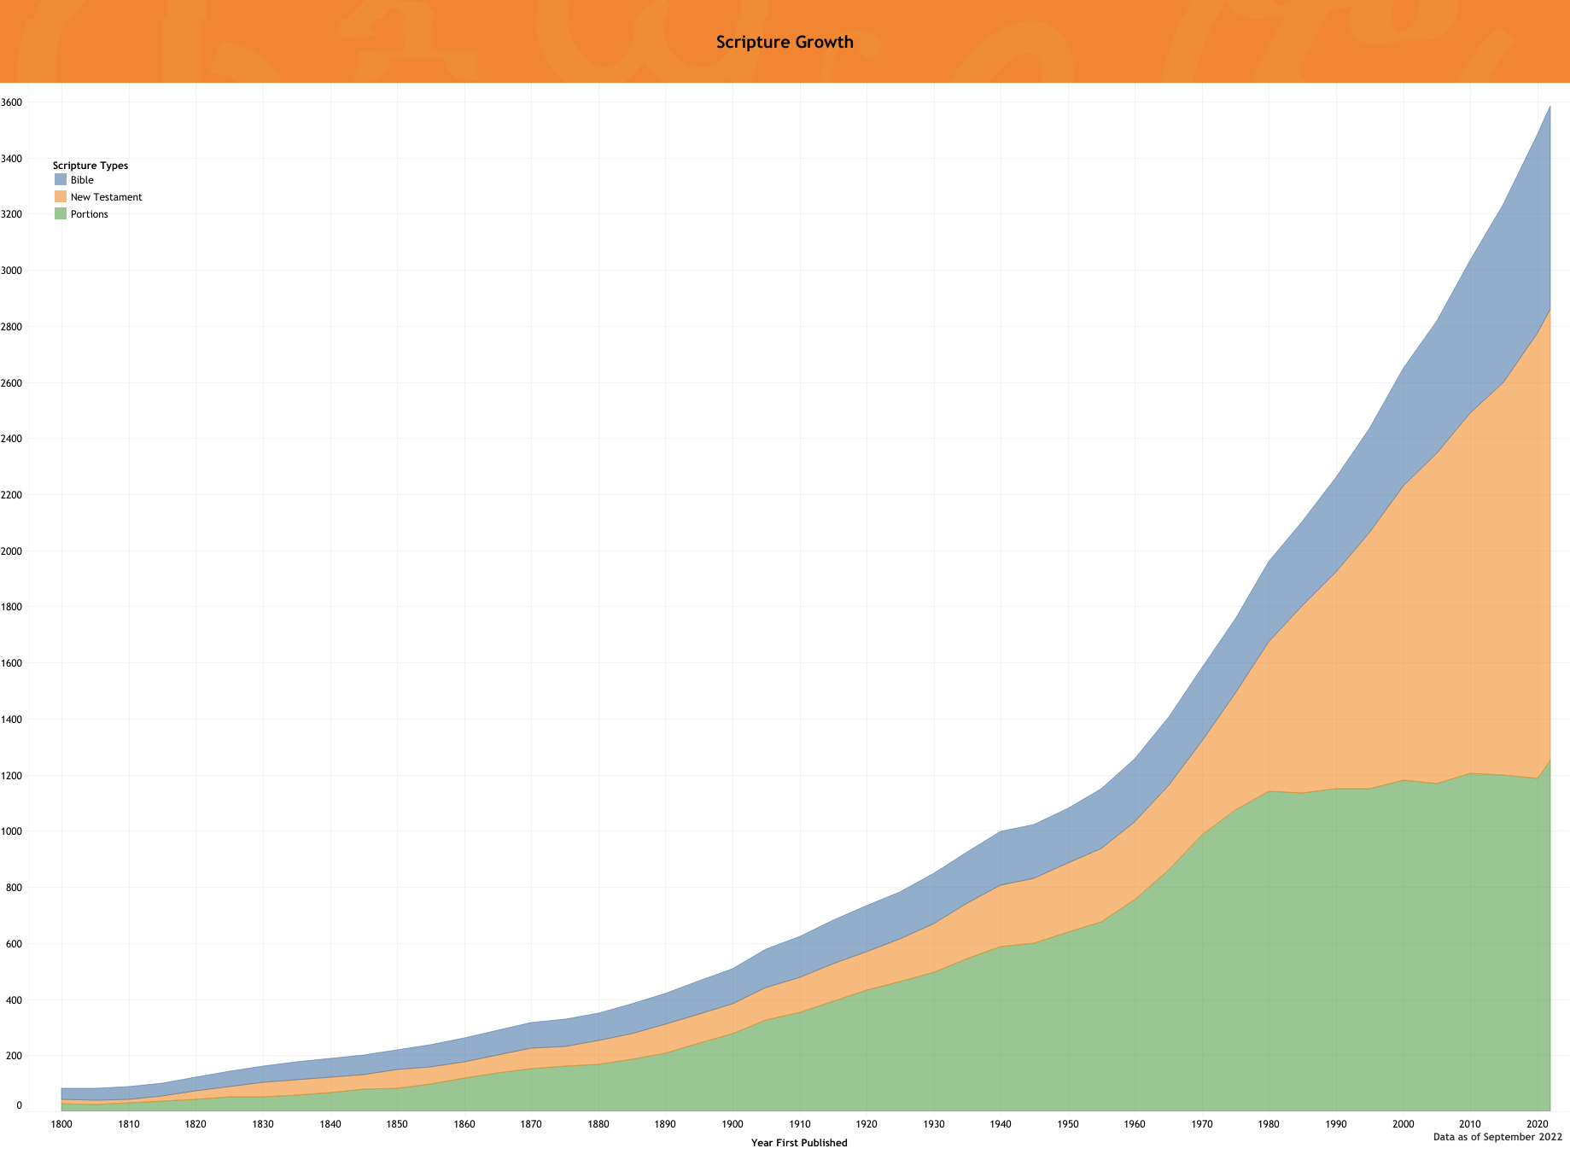The height and width of the screenshot is (1154, 1570).
Task: Click the Scripture Types legend heading
Action: (90, 166)
